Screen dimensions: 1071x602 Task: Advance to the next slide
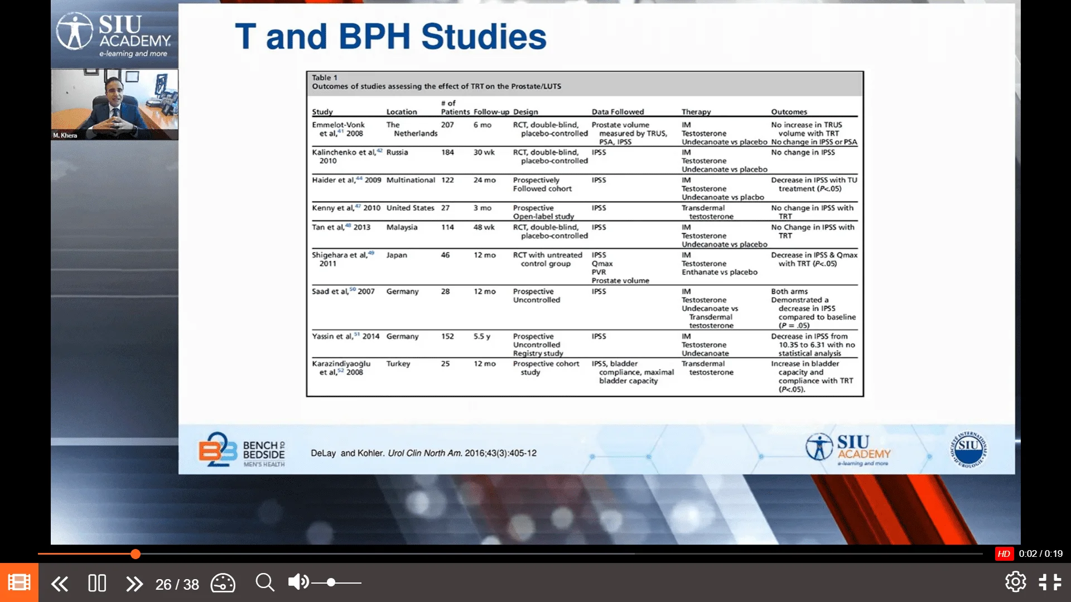coord(134,584)
